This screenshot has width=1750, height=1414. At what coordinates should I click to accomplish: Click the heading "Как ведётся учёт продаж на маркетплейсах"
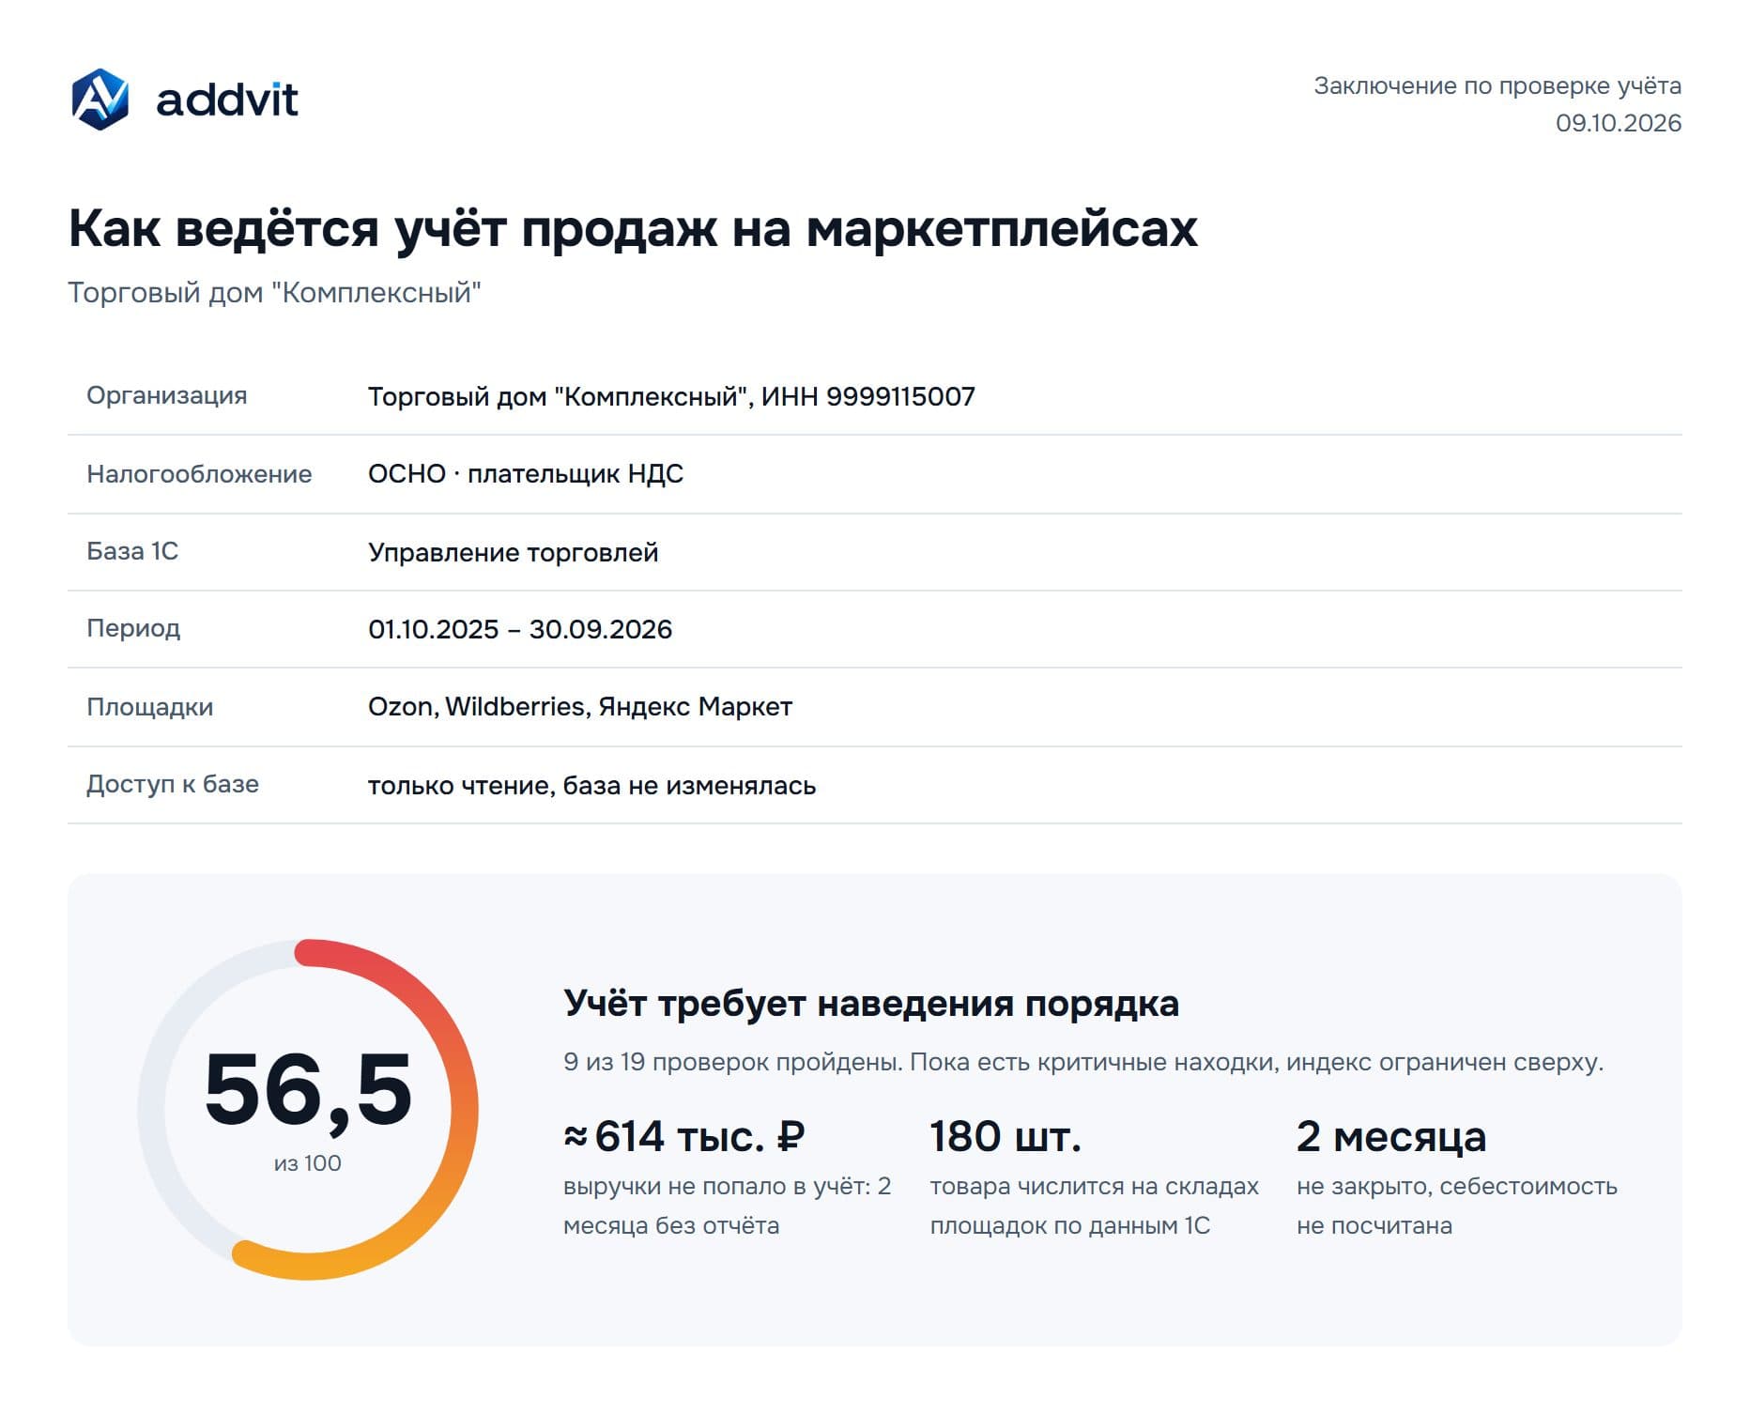click(633, 228)
